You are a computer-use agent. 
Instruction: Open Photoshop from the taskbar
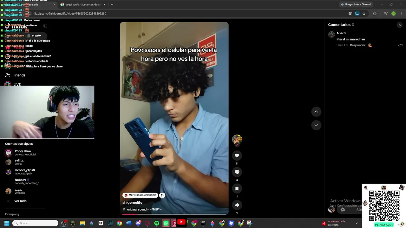pyautogui.click(x=110, y=223)
